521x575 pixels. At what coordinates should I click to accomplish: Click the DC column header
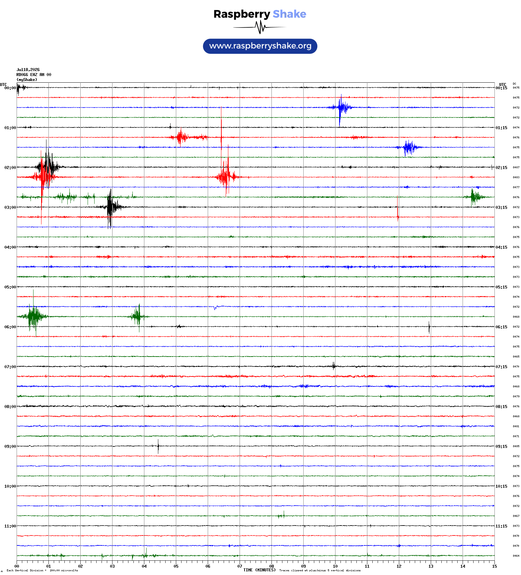(514, 84)
